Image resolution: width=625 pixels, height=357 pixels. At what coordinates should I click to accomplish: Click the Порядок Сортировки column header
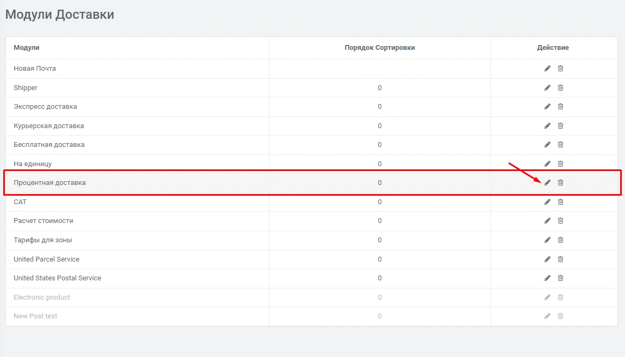click(x=379, y=48)
